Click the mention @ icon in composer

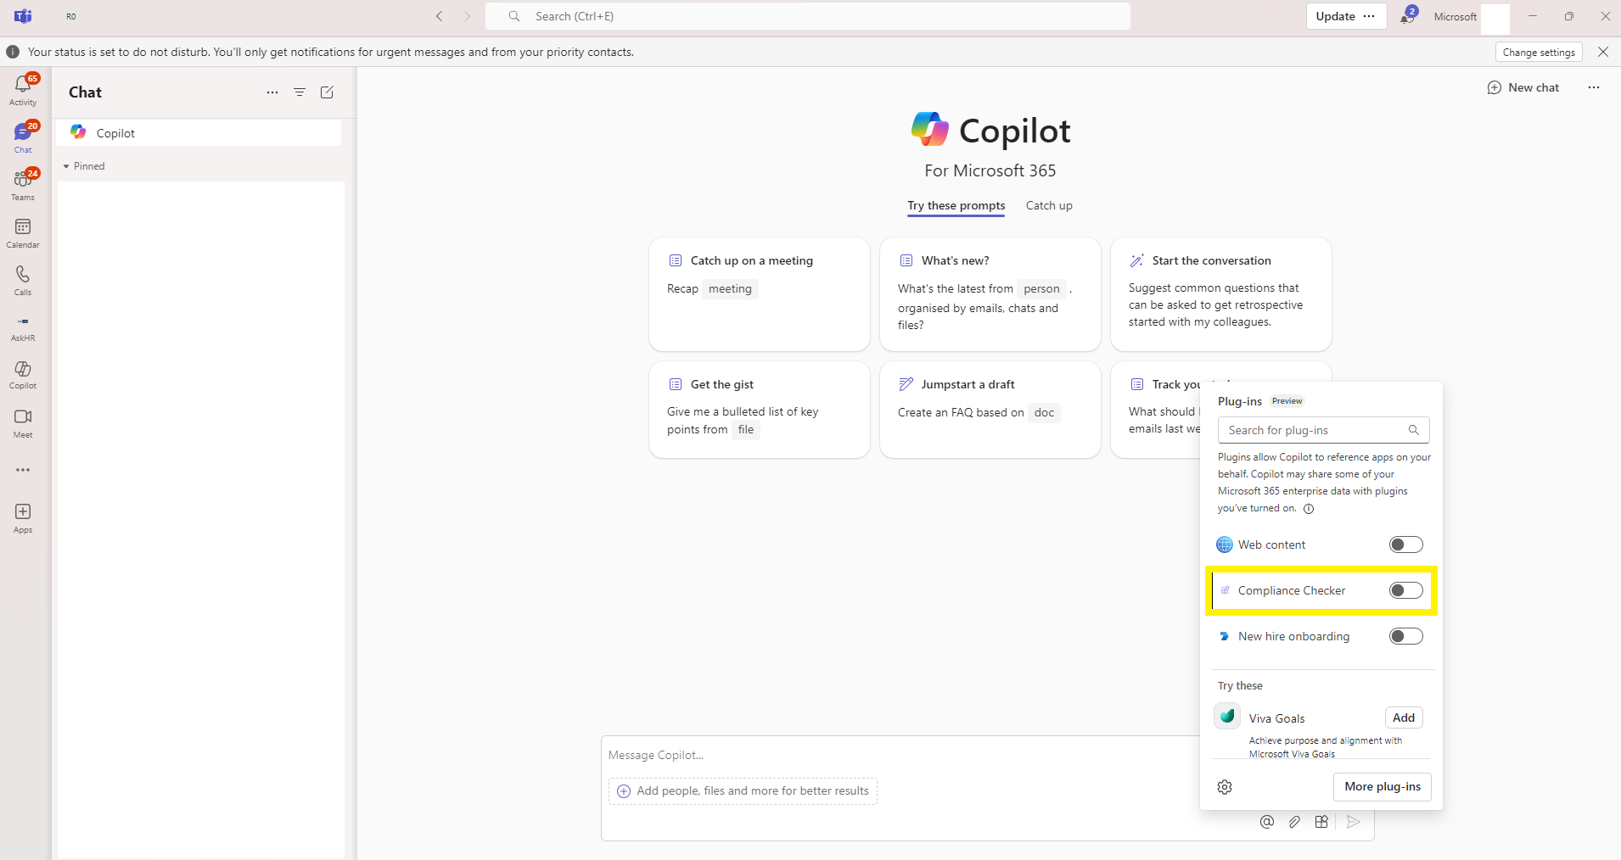pos(1267,821)
